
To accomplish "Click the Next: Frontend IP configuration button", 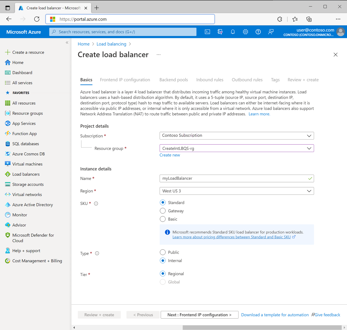I will point(200,315).
